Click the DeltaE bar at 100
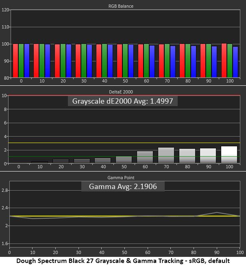The image size is (246, 265). pyautogui.click(x=229, y=154)
